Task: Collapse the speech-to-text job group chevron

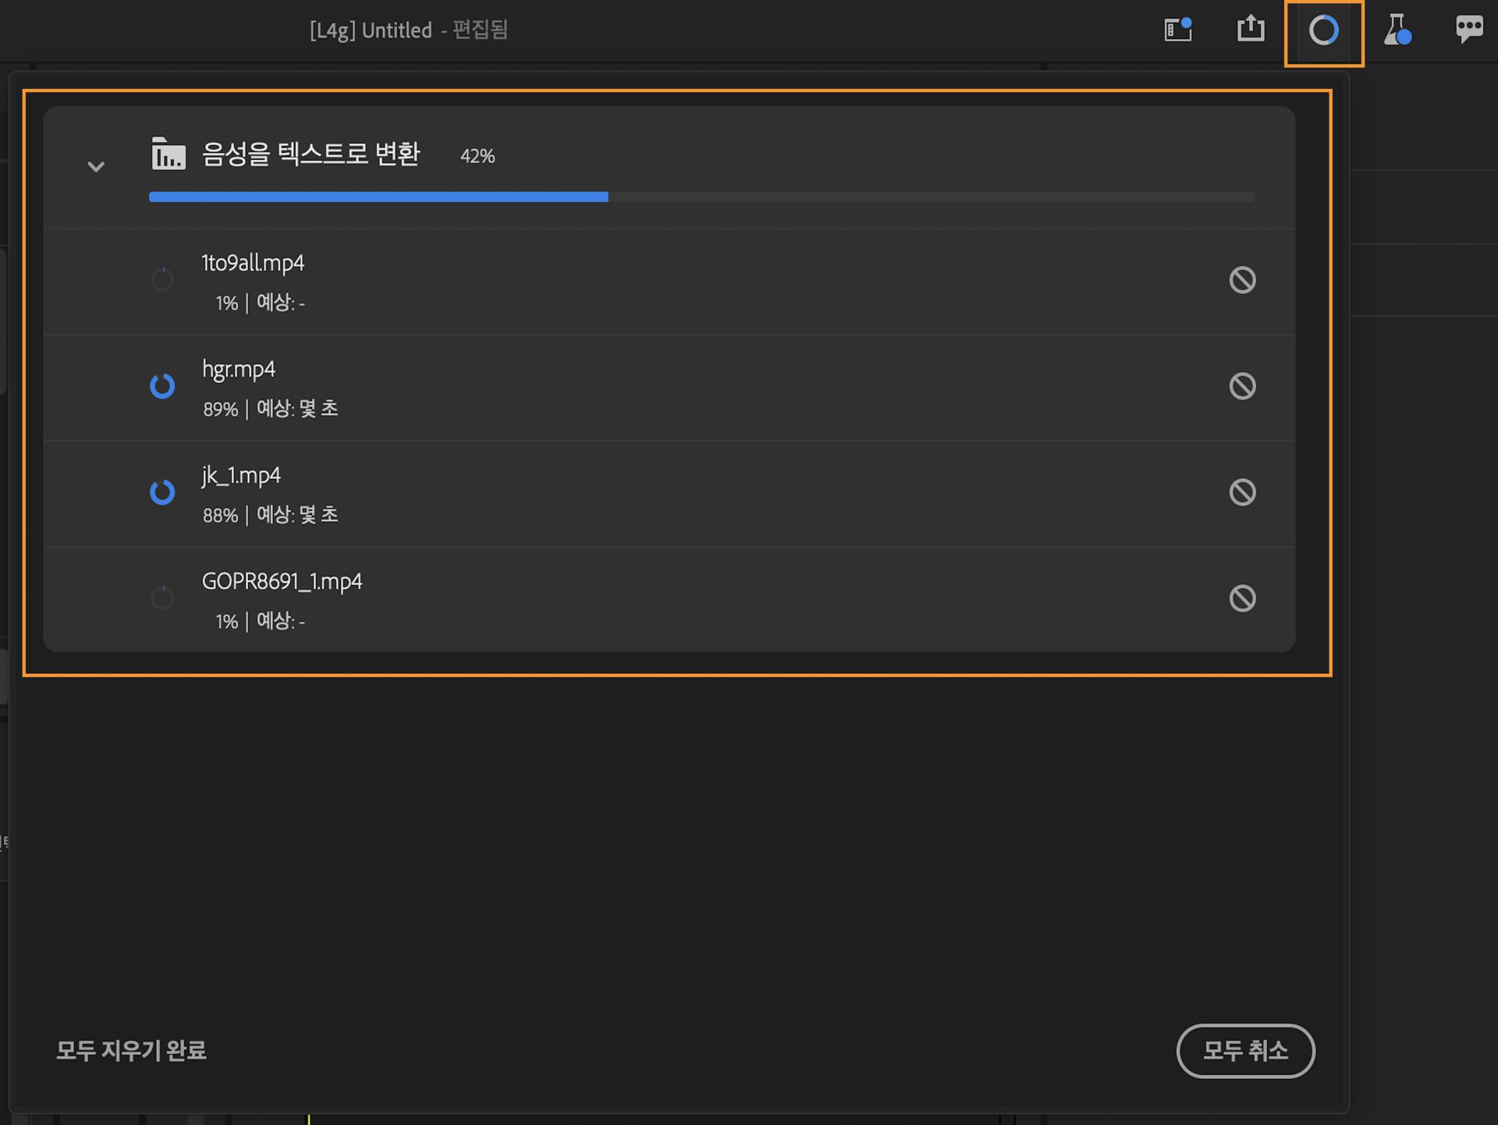Action: 96,166
